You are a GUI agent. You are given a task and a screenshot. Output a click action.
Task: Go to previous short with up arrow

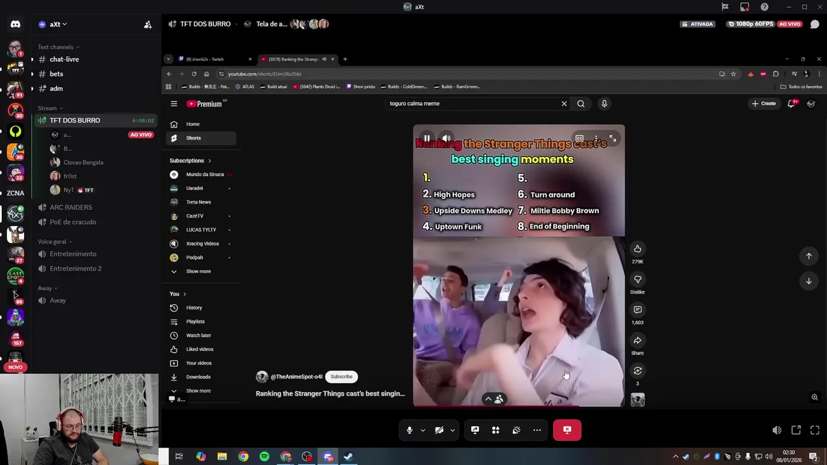tap(808, 256)
